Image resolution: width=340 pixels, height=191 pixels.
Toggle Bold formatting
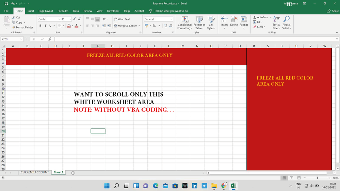click(x=41, y=25)
